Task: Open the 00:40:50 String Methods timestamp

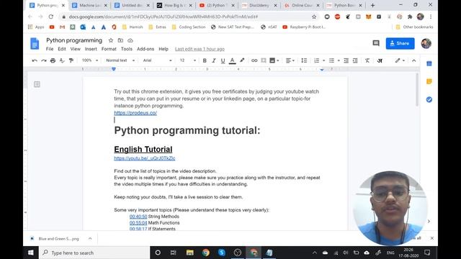Action: 138,217
